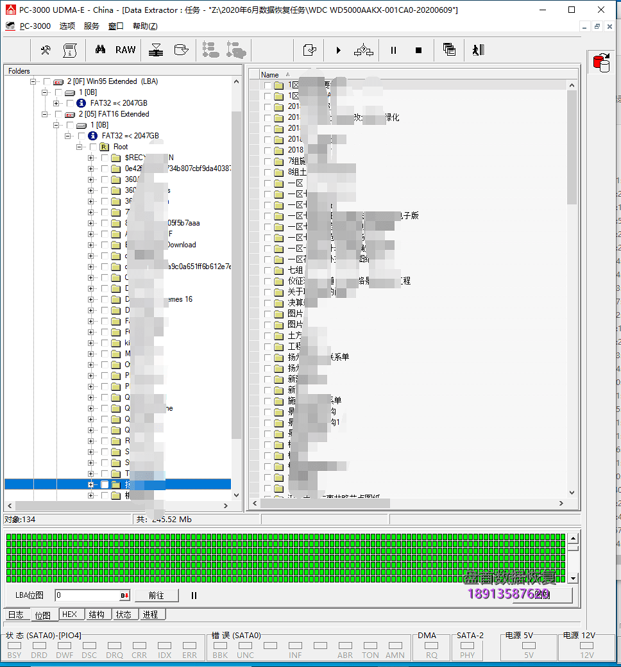Viewport: 621px width, 667px height.
Task: Expand the highlighted folder node
Action: pos(90,484)
